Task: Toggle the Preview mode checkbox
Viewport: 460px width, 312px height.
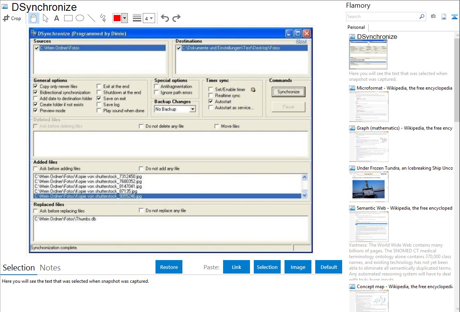Action: coord(36,111)
